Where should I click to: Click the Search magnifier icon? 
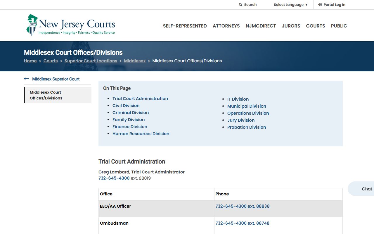[x=240, y=5]
